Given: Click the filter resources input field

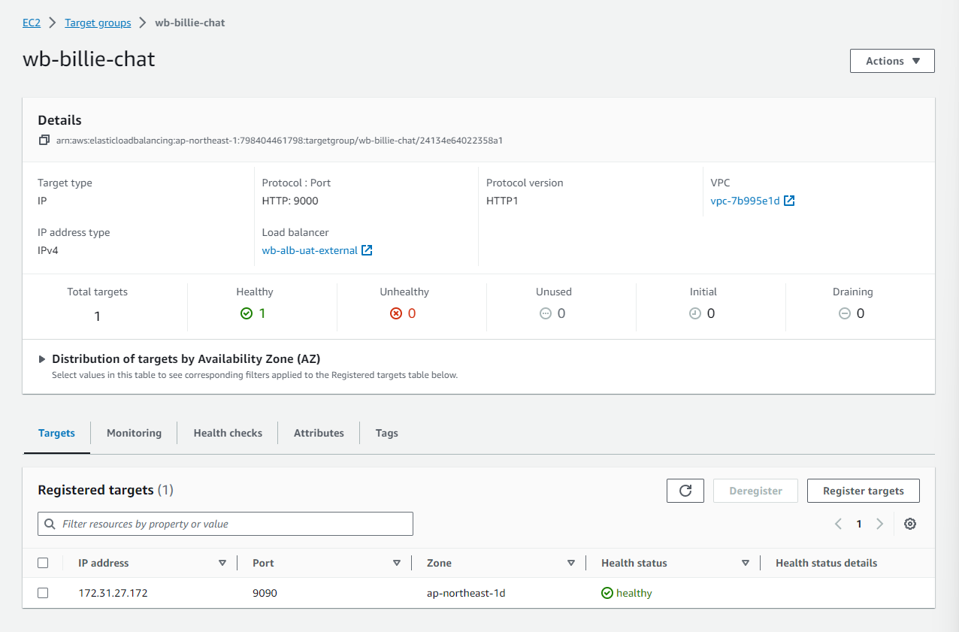Looking at the screenshot, I should point(225,524).
